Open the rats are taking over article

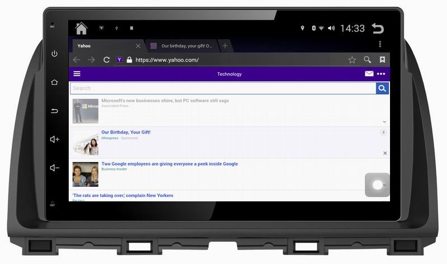pos(123,196)
